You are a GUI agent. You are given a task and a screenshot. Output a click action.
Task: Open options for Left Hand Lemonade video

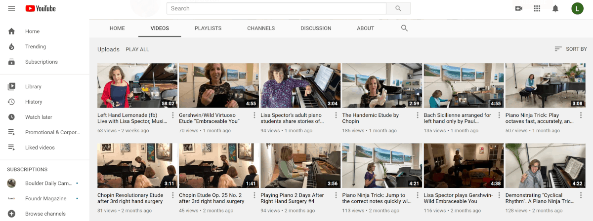click(x=173, y=115)
